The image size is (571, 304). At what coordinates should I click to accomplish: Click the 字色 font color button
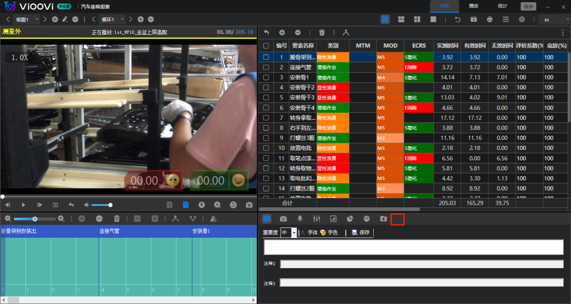click(329, 233)
